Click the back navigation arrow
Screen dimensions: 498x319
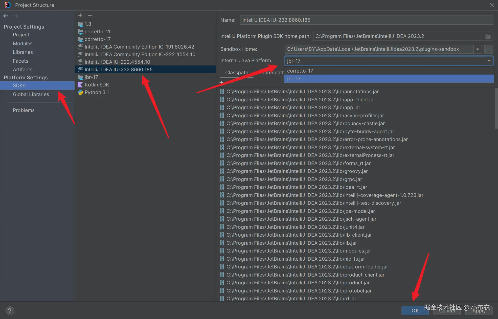pos(6,16)
